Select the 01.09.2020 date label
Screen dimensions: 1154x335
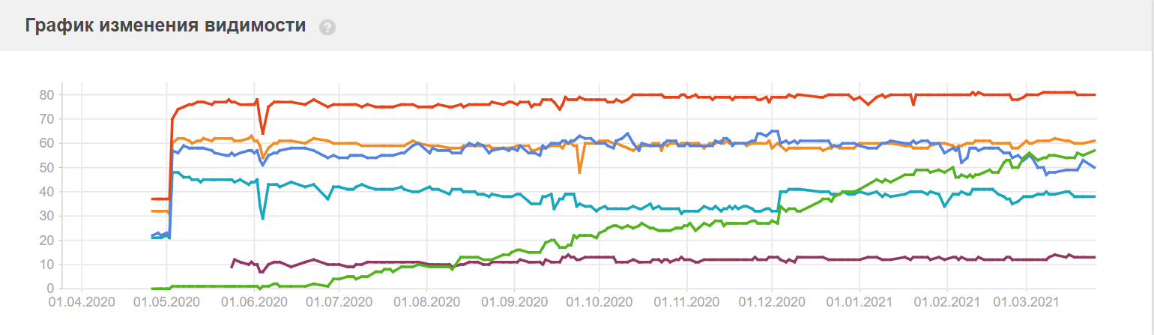pyautogui.click(x=514, y=303)
